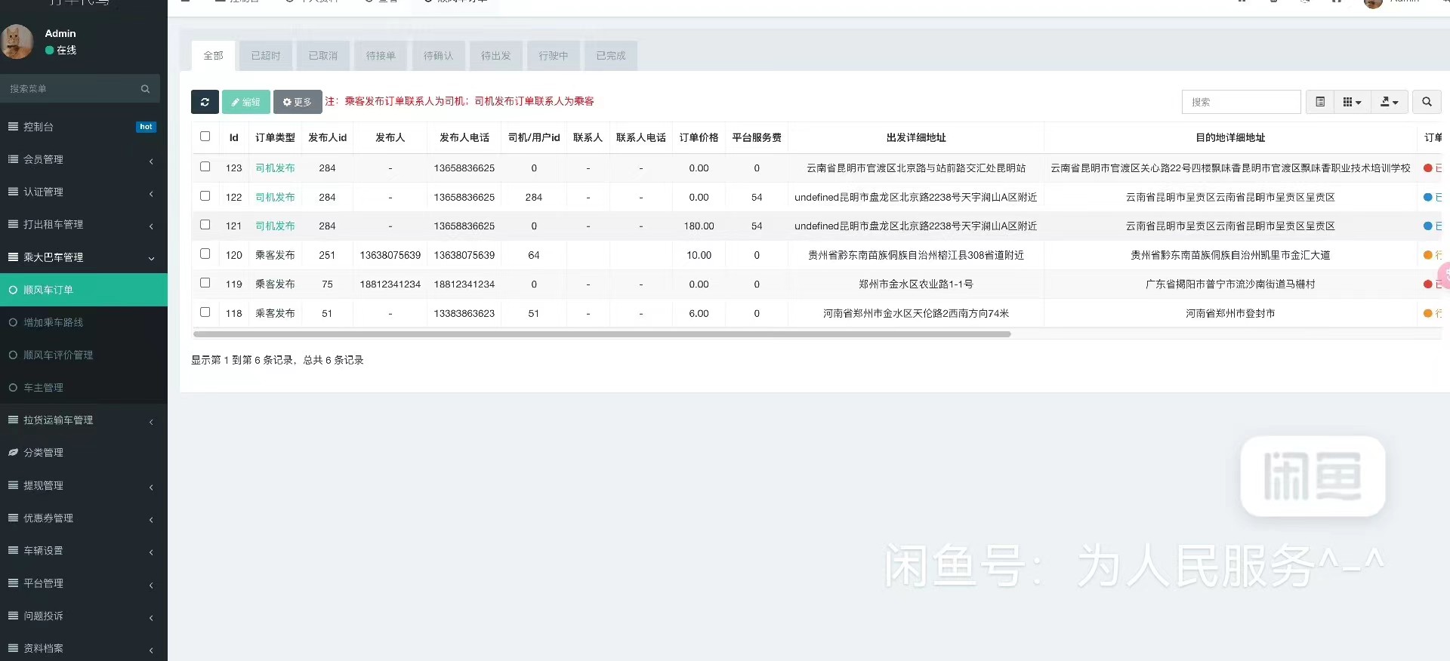Click the table search magnifier button
The height and width of the screenshot is (661, 1450).
point(1427,102)
